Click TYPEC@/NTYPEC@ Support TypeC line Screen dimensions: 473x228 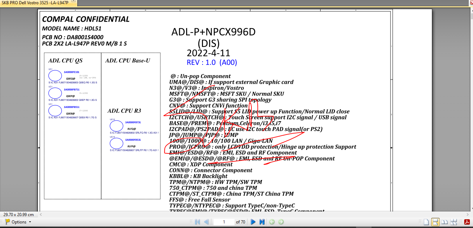pos(232,206)
